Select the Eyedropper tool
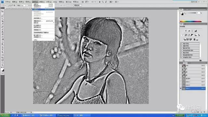 click(x=2, y=24)
